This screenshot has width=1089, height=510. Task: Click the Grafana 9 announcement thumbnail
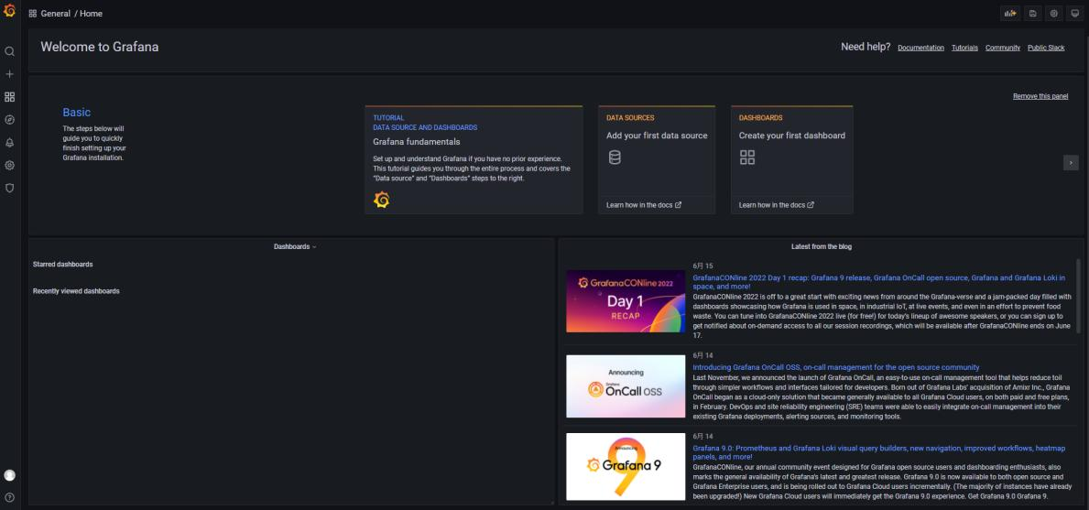pos(626,466)
